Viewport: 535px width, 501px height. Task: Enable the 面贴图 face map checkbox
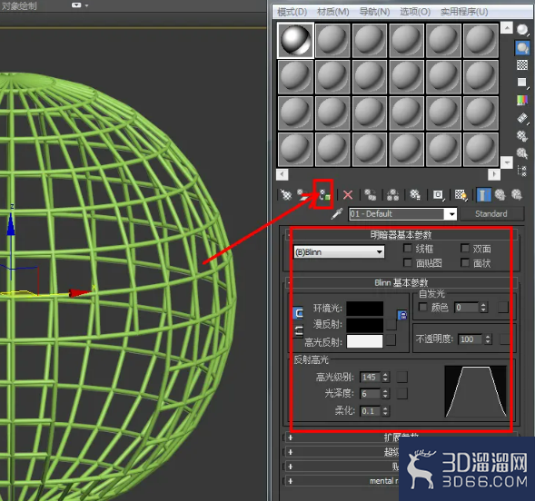(x=408, y=262)
